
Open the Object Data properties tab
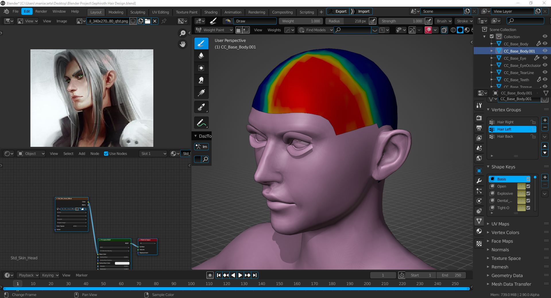pyautogui.click(x=479, y=221)
